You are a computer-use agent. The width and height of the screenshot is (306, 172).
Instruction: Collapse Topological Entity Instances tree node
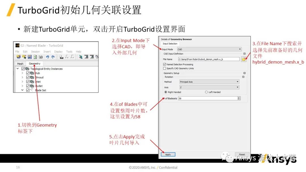click(18, 68)
